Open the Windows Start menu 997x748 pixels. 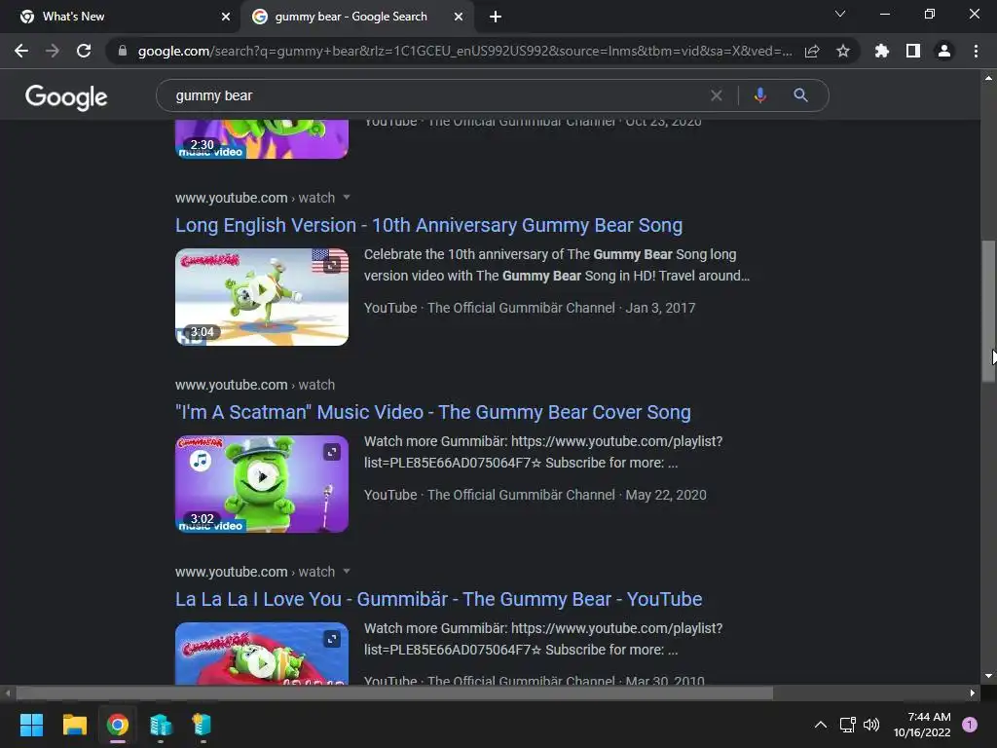(x=31, y=725)
